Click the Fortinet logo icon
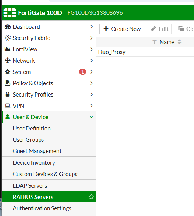 click(10, 13)
